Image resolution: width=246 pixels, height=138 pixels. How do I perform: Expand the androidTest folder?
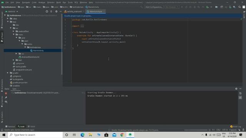(13, 31)
